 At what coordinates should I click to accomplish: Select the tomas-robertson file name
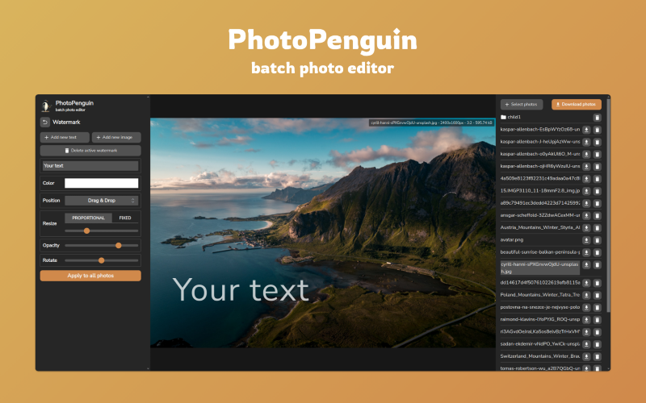tap(540, 368)
